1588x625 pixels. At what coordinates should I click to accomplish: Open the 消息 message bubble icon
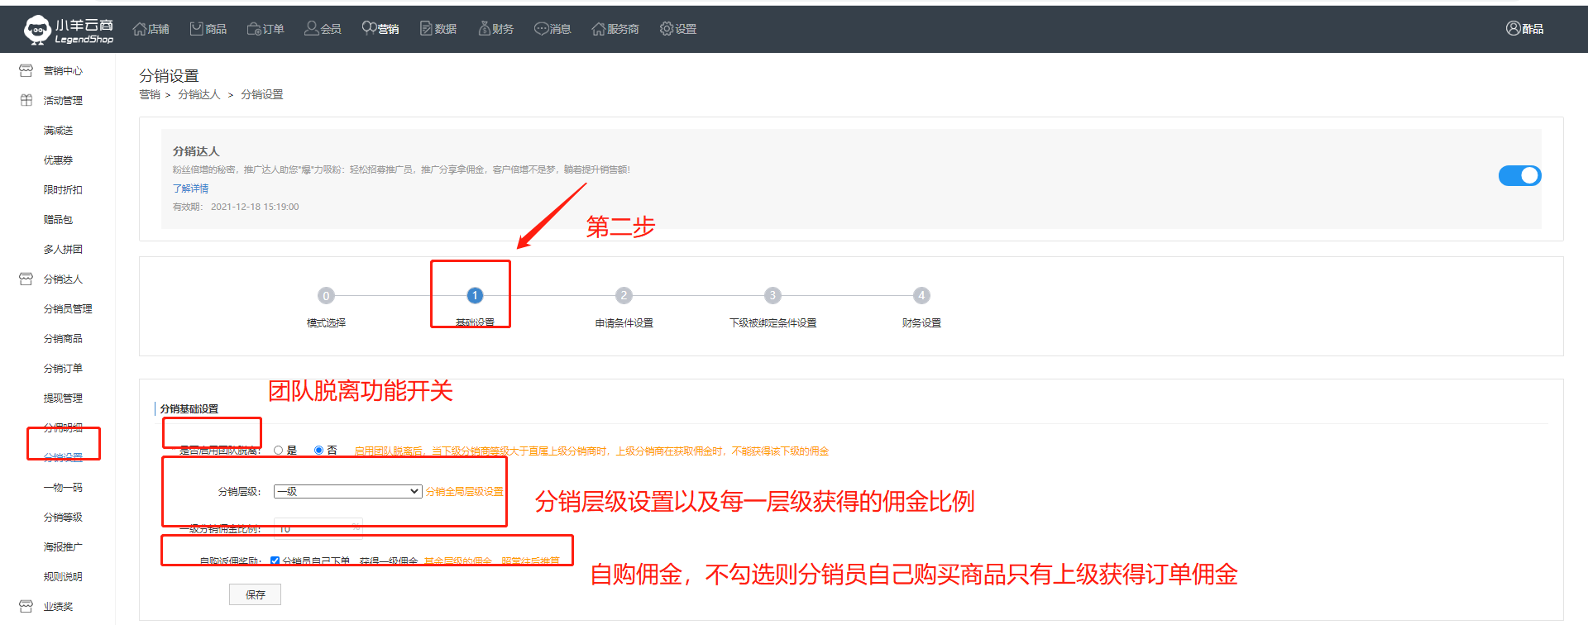pos(541,29)
